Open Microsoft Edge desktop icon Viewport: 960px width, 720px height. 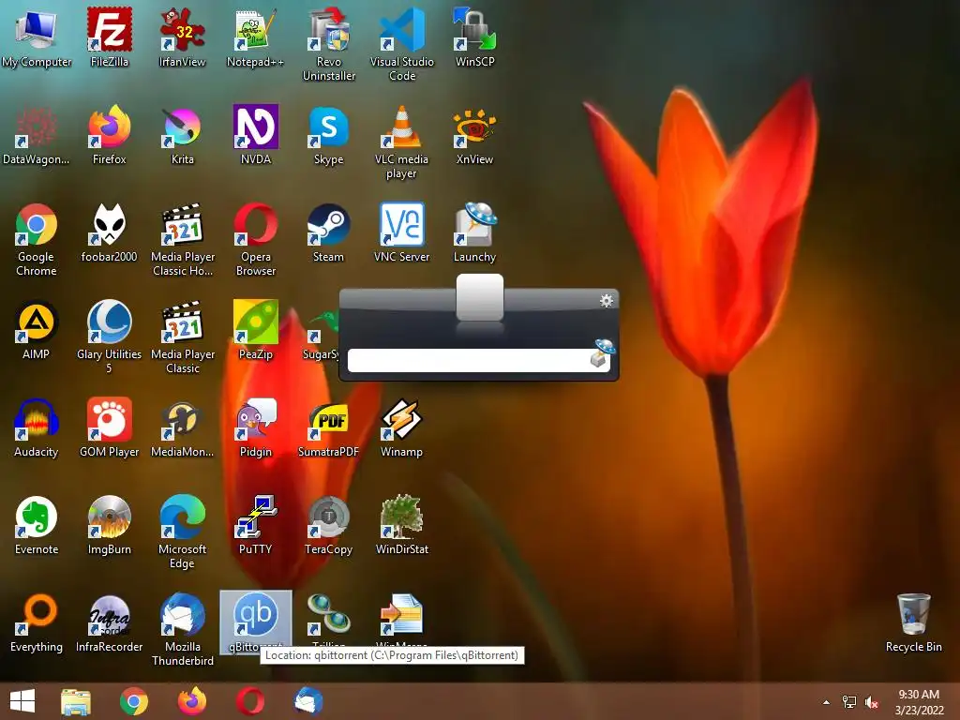click(x=183, y=532)
